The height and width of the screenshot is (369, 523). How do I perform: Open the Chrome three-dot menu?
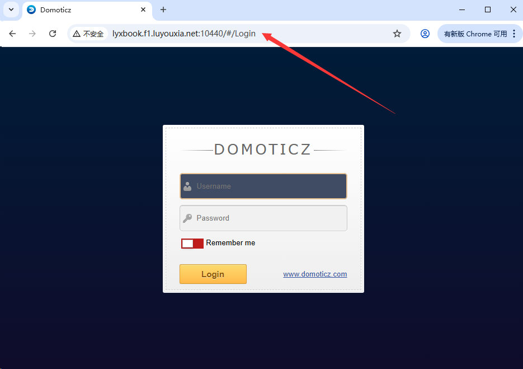click(x=514, y=34)
